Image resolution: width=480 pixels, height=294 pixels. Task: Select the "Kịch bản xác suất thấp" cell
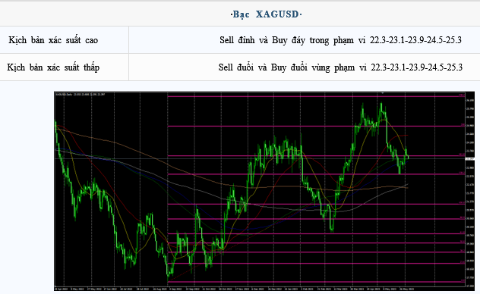pos(65,67)
